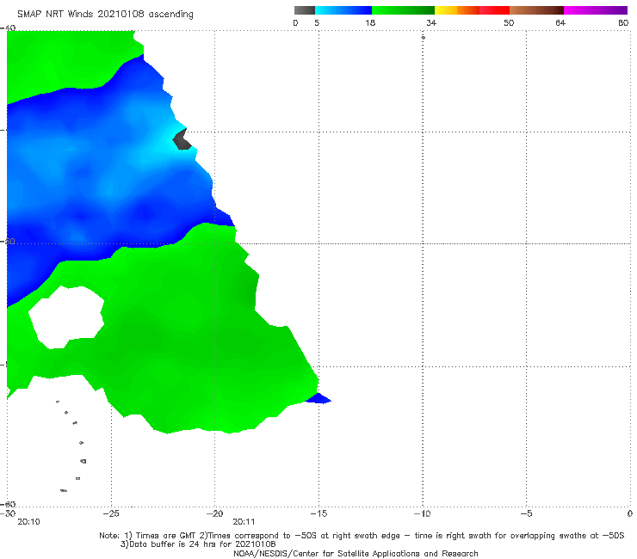Viewport: 637px width, 559px height.
Task: Click the gray 0-5 segment of the colorbar
Action: point(304,10)
